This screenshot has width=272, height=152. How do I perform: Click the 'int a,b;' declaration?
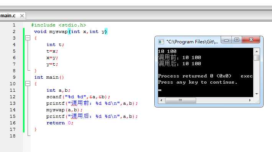pyautogui.click(x=58, y=90)
